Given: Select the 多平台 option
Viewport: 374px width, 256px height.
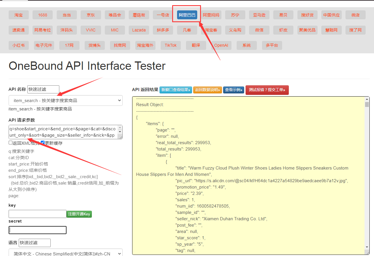Looking at the screenshot, I should pos(272,45).
